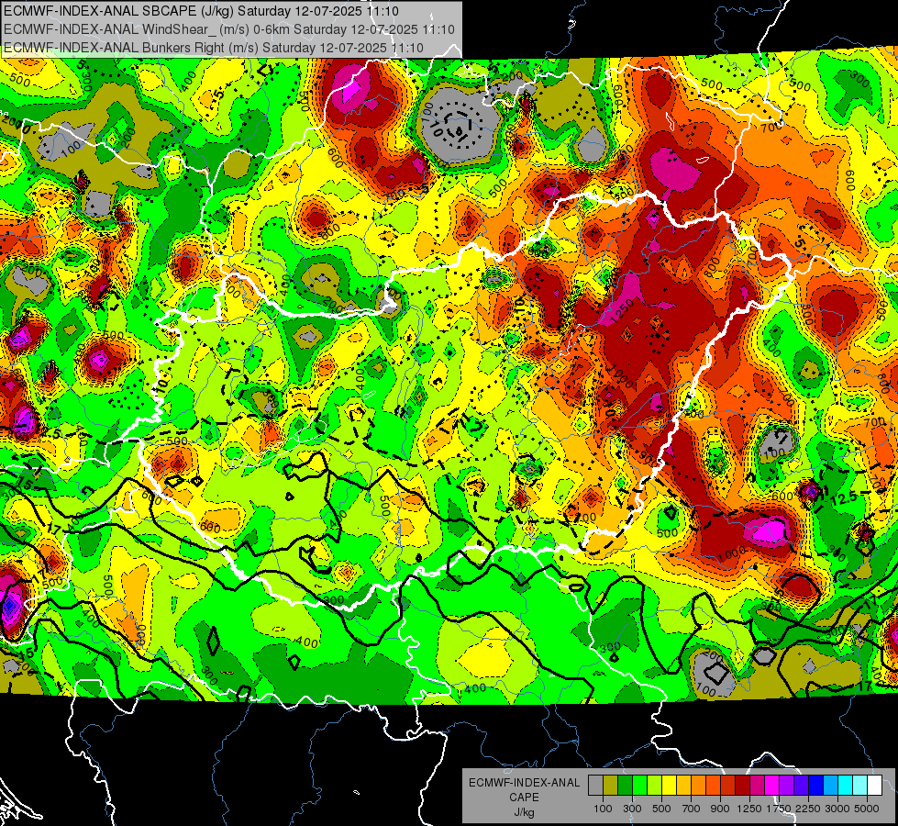Image resolution: width=898 pixels, height=826 pixels.
Task: Pick the pale cyan legend swatch
Action: click(x=860, y=786)
